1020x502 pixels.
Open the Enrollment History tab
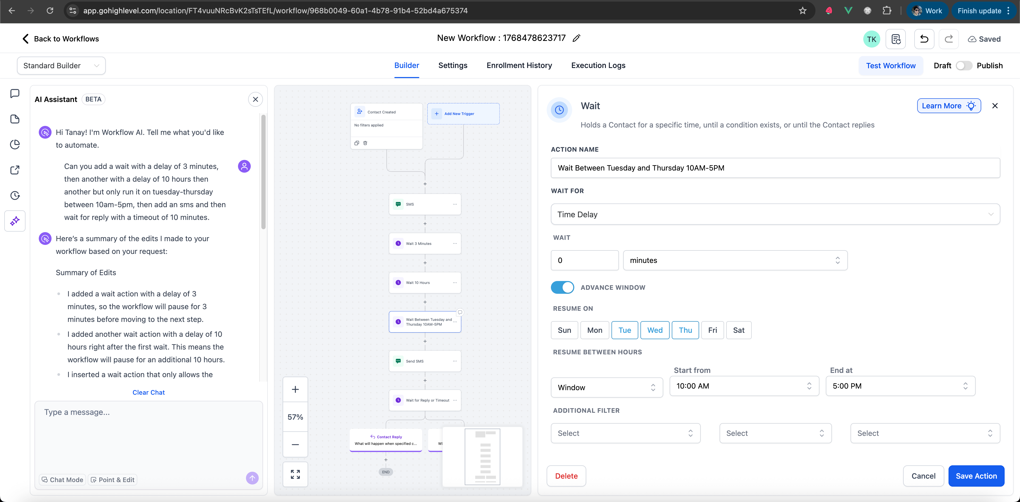(519, 65)
